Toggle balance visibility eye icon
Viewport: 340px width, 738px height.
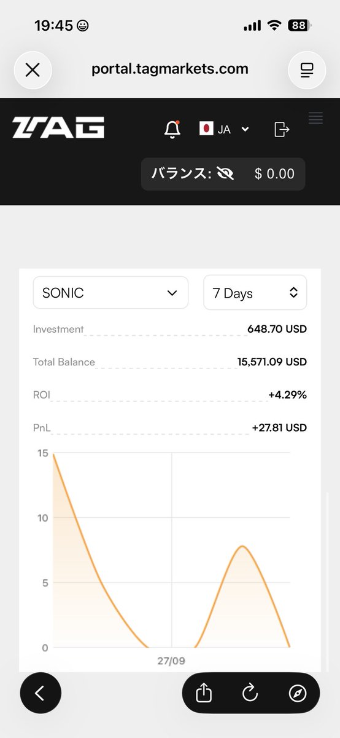(x=226, y=174)
